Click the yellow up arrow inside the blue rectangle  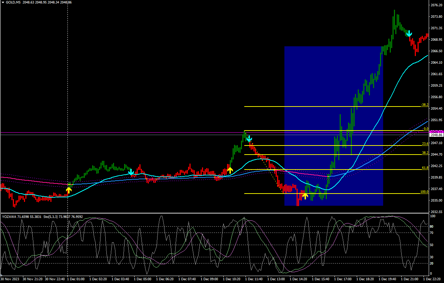click(x=305, y=196)
